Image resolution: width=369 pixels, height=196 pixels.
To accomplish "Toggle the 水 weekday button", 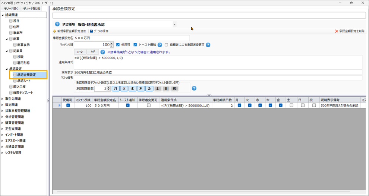I will coord(132,89).
